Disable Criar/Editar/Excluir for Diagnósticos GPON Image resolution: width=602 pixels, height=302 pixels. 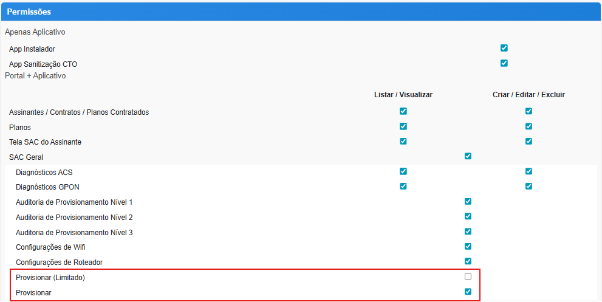click(x=528, y=186)
